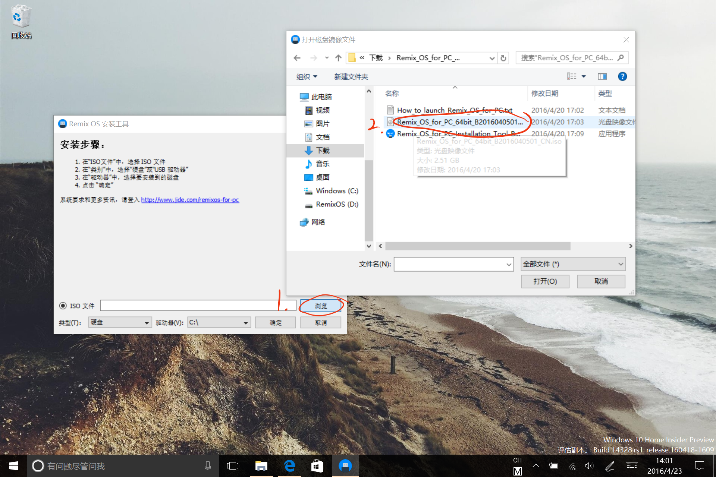Sort by 修改日期 column header

pos(545,93)
